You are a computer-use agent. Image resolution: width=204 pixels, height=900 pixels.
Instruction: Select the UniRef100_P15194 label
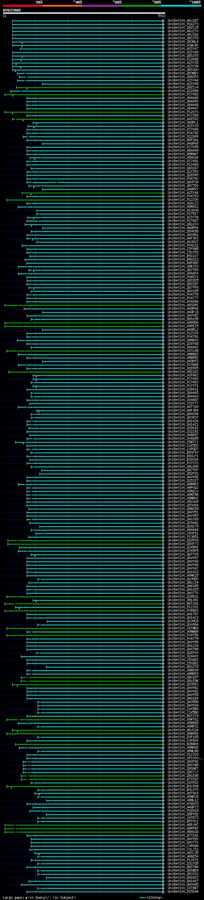point(183,892)
